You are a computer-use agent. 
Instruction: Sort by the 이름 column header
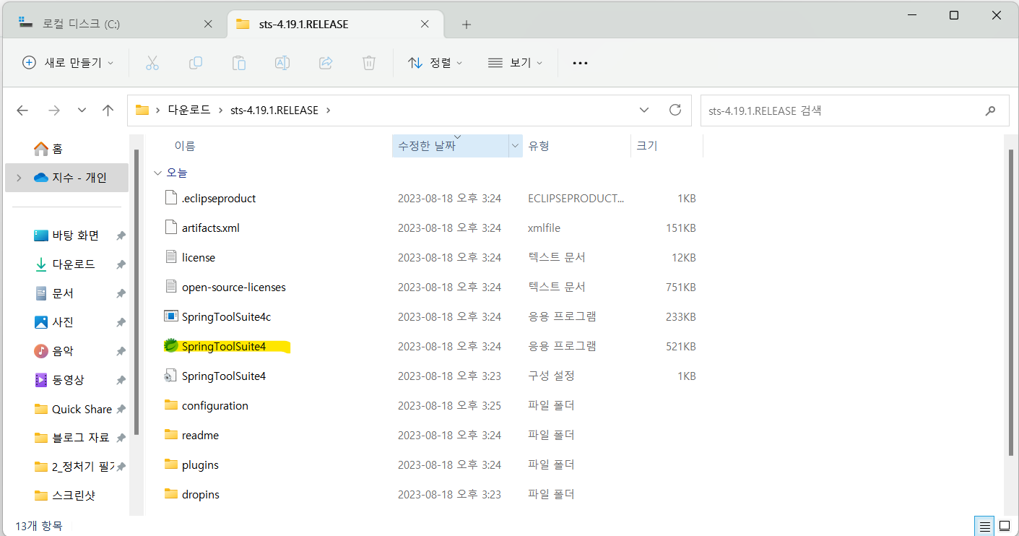pos(185,146)
